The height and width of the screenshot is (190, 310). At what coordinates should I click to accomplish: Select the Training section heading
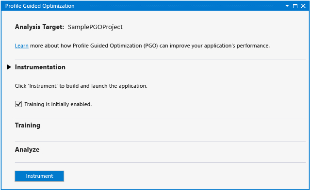[x=28, y=126]
